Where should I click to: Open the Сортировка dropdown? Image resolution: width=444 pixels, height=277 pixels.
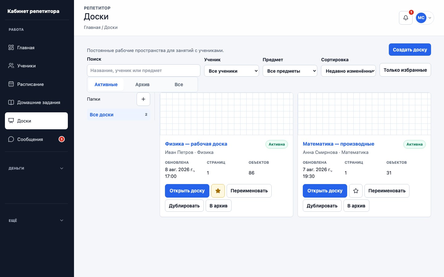348,71
